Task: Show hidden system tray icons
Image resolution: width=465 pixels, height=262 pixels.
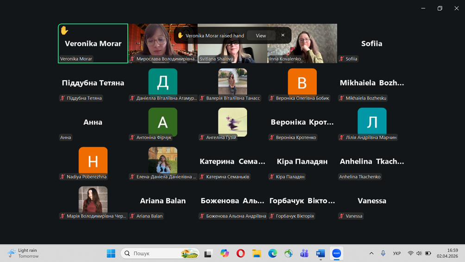Action: click(x=371, y=253)
